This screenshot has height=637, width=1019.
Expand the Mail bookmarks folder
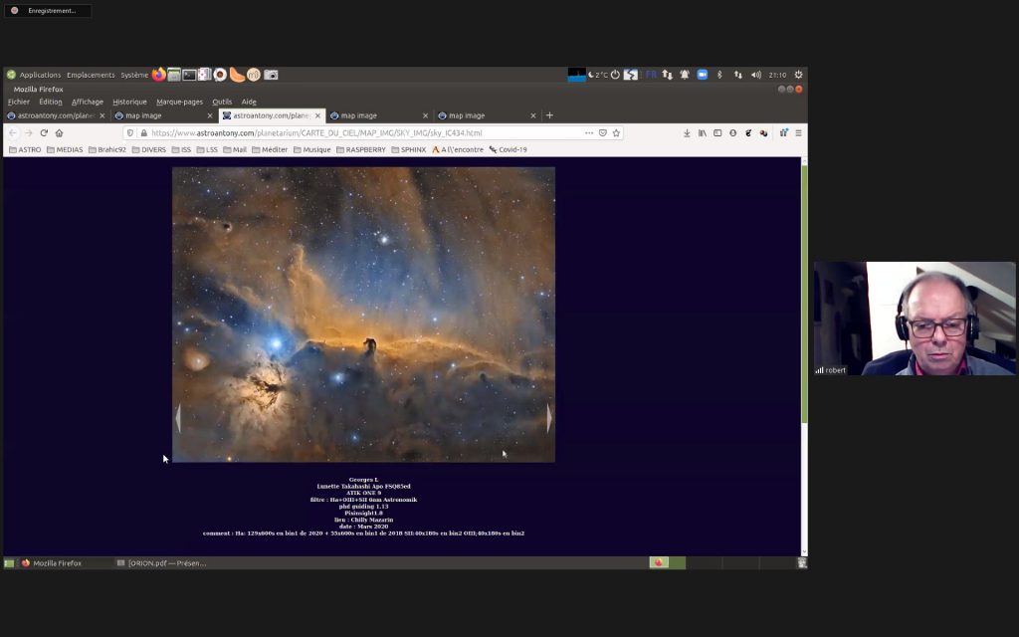coord(235,149)
